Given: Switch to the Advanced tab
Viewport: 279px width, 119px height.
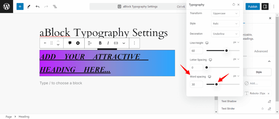Looking at the screenshot, I should click(261, 51).
